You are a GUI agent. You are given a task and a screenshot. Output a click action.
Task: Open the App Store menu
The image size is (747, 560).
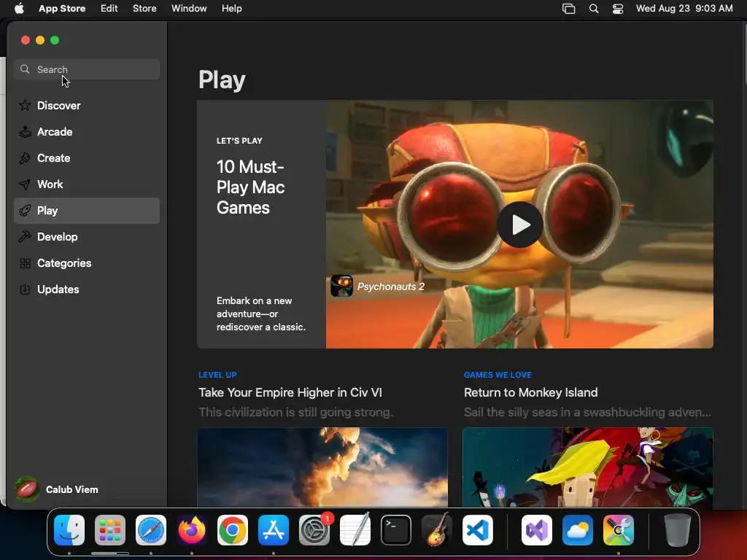[62, 8]
